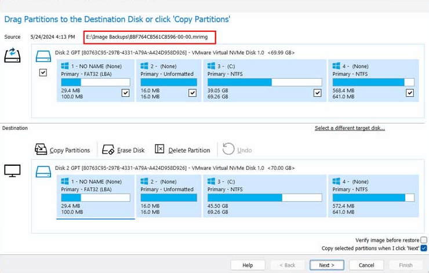Uncheck the whole source disk checkbox
Screen dimensions: 429x273
tap(43, 72)
